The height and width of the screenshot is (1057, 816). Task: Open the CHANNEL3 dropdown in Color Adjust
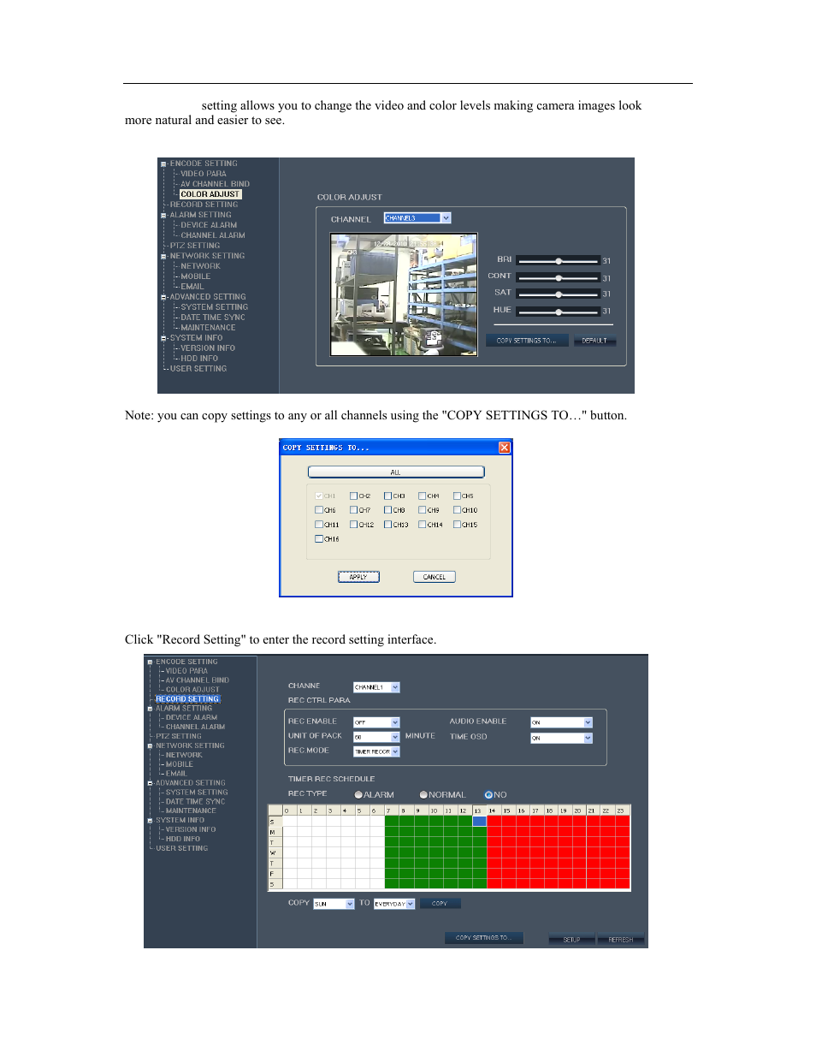(x=417, y=218)
